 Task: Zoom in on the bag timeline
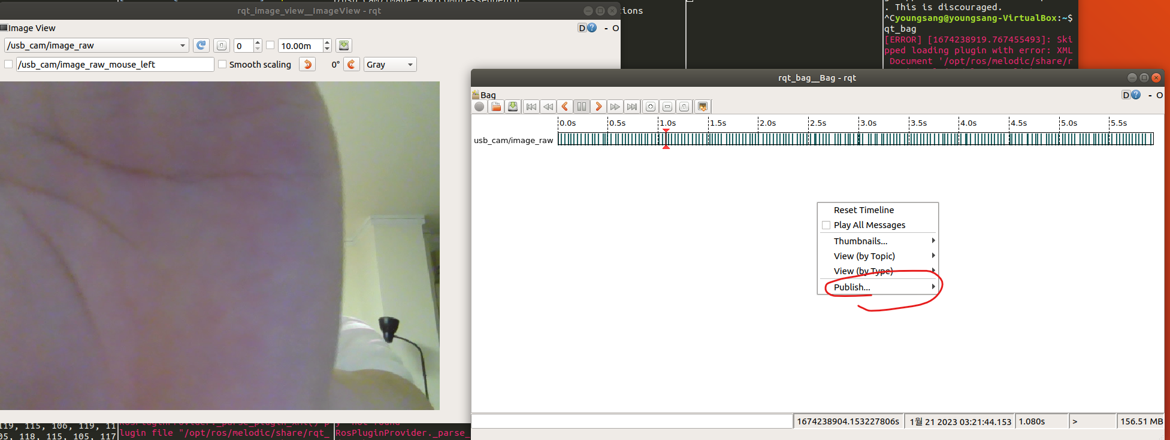(x=651, y=107)
